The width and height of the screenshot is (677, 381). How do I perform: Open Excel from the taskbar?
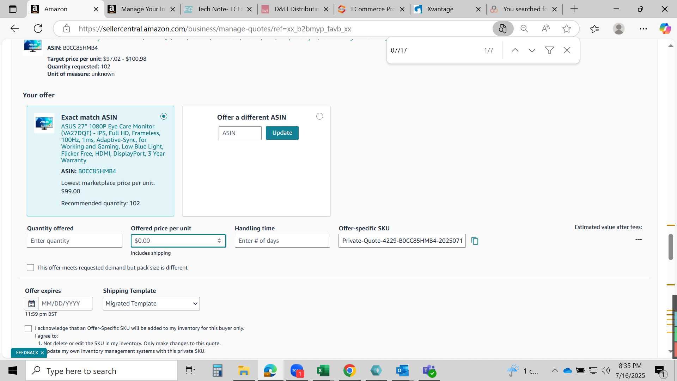pos(323,371)
